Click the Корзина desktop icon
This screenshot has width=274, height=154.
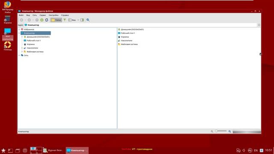pos(8,20)
